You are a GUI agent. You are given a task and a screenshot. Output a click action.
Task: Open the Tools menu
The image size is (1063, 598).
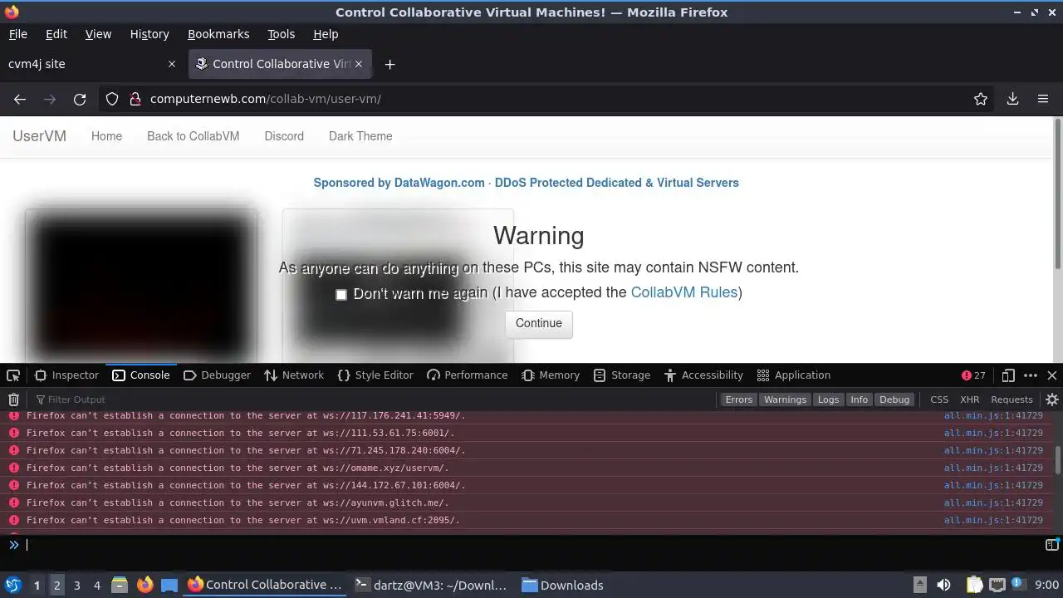tap(281, 34)
